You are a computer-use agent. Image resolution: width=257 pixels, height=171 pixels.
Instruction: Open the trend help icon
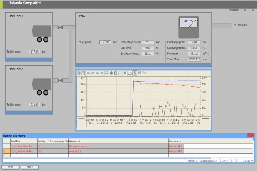click(79, 73)
